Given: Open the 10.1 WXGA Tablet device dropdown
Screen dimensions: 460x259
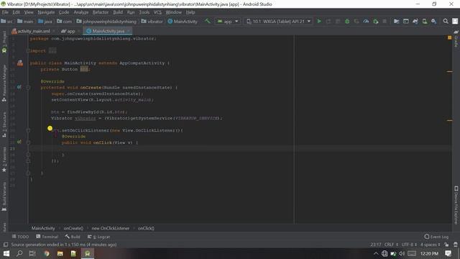Looking at the screenshot, I should (278, 21).
